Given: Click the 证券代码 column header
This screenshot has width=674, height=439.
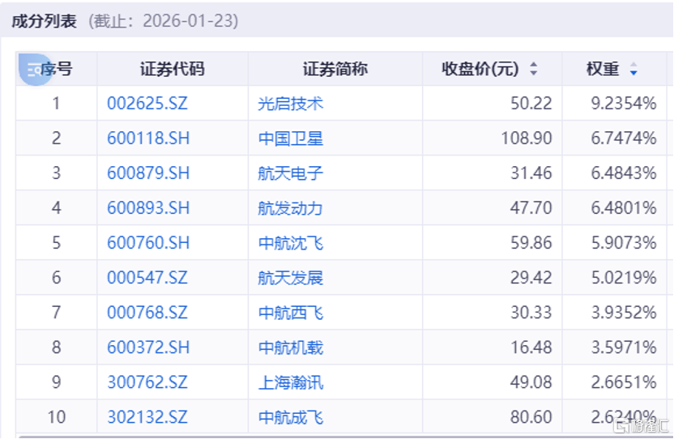Looking at the screenshot, I should tap(173, 69).
